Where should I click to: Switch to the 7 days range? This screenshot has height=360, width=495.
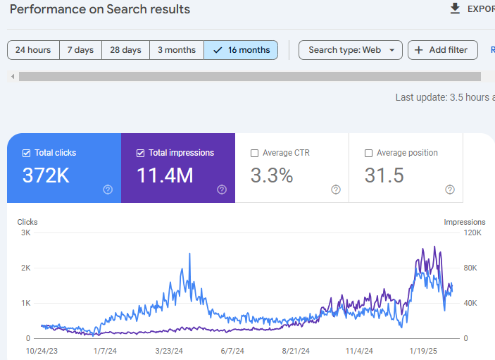coord(80,50)
